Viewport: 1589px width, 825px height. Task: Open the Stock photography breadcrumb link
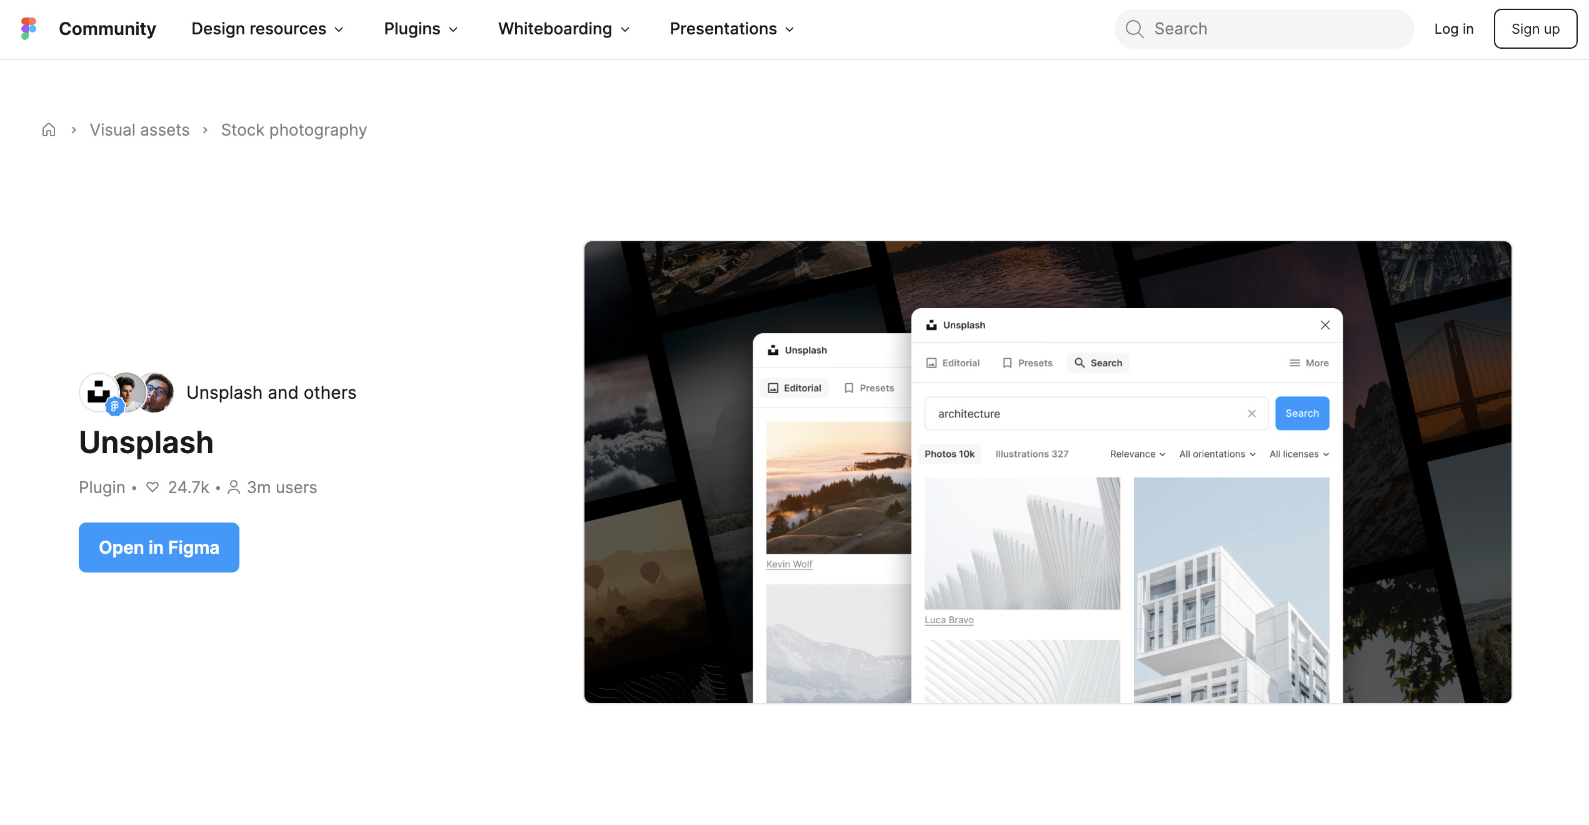[294, 129]
